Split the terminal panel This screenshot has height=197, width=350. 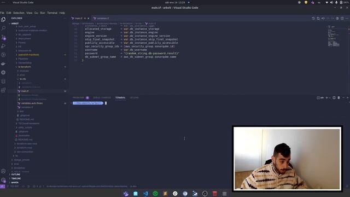(x=334, y=97)
